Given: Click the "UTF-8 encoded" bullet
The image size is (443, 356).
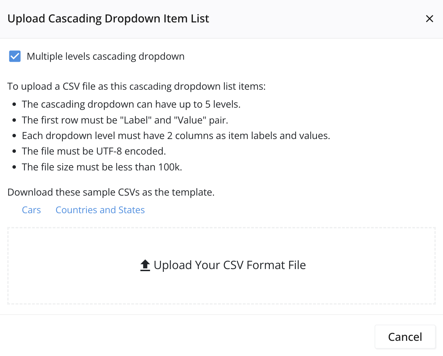Looking at the screenshot, I should click(x=94, y=151).
